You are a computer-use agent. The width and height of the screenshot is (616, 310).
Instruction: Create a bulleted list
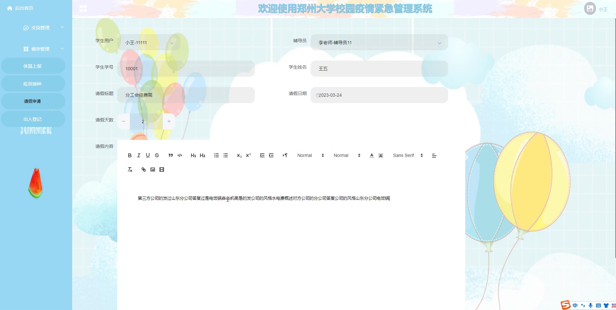[x=226, y=155]
